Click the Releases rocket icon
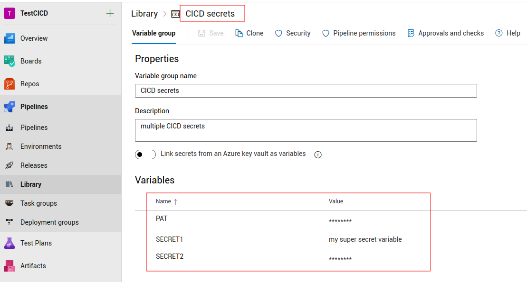 click(10, 165)
